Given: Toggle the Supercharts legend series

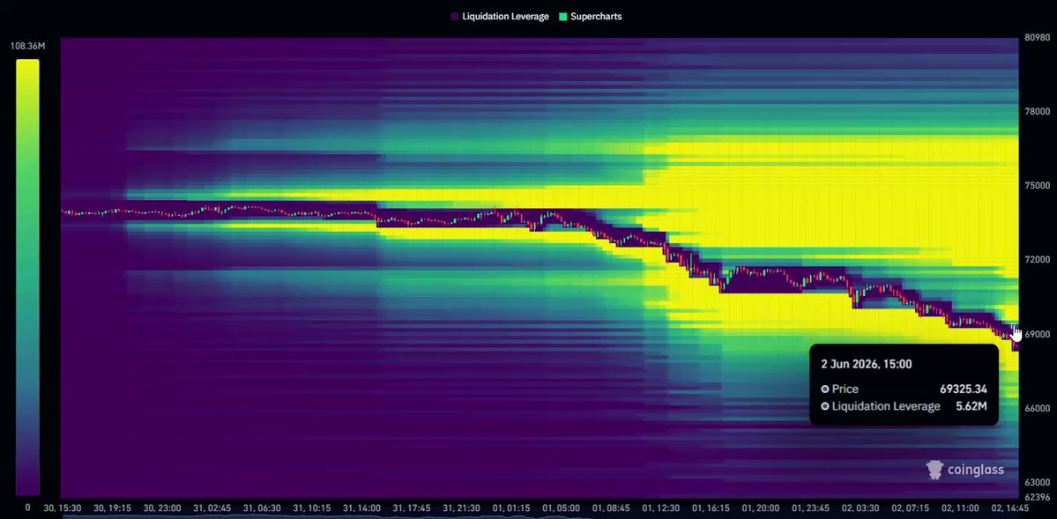Looking at the screenshot, I should (x=590, y=16).
